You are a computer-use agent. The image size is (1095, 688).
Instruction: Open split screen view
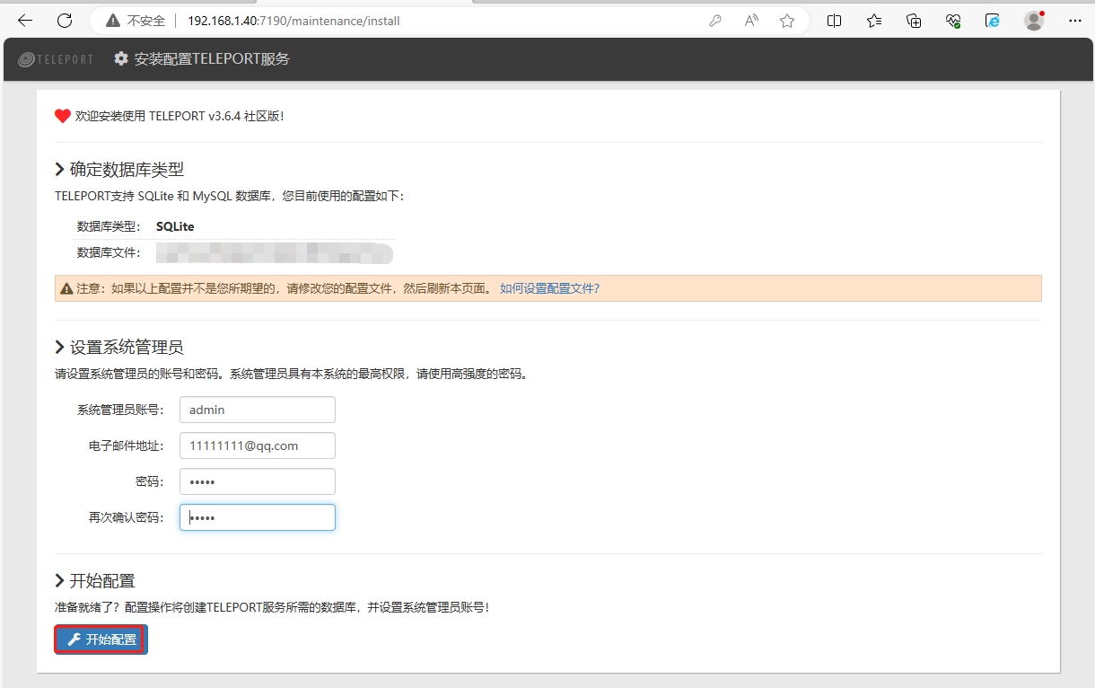(834, 21)
